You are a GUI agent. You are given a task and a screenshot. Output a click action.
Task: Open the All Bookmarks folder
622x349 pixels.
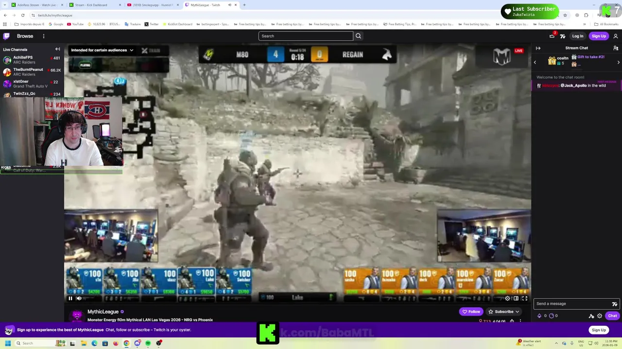click(x=606, y=24)
